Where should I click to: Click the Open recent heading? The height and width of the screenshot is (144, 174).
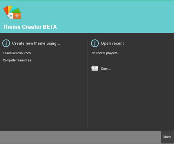point(112,43)
